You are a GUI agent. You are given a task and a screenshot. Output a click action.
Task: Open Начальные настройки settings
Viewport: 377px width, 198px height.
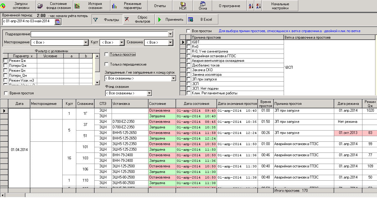click(280, 6)
